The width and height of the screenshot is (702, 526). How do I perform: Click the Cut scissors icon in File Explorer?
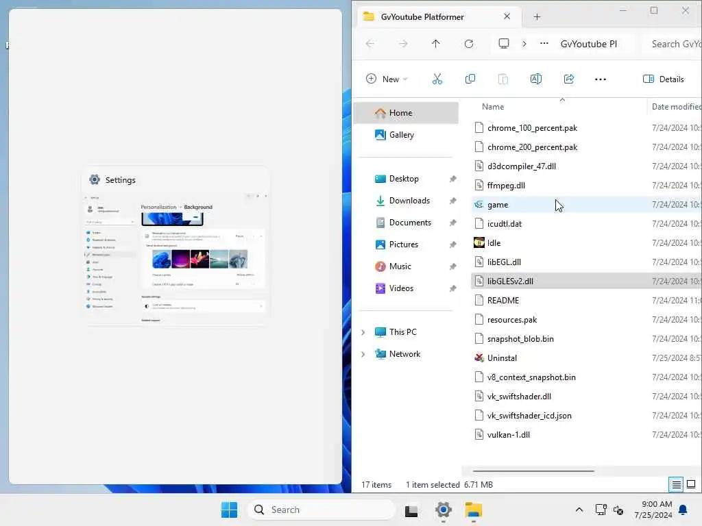pyautogui.click(x=437, y=79)
